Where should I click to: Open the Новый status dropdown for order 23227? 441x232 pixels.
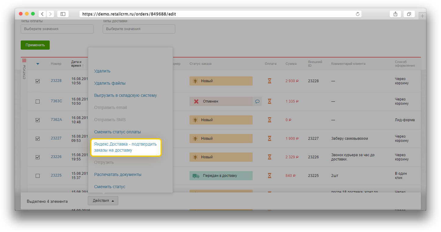pos(221,139)
